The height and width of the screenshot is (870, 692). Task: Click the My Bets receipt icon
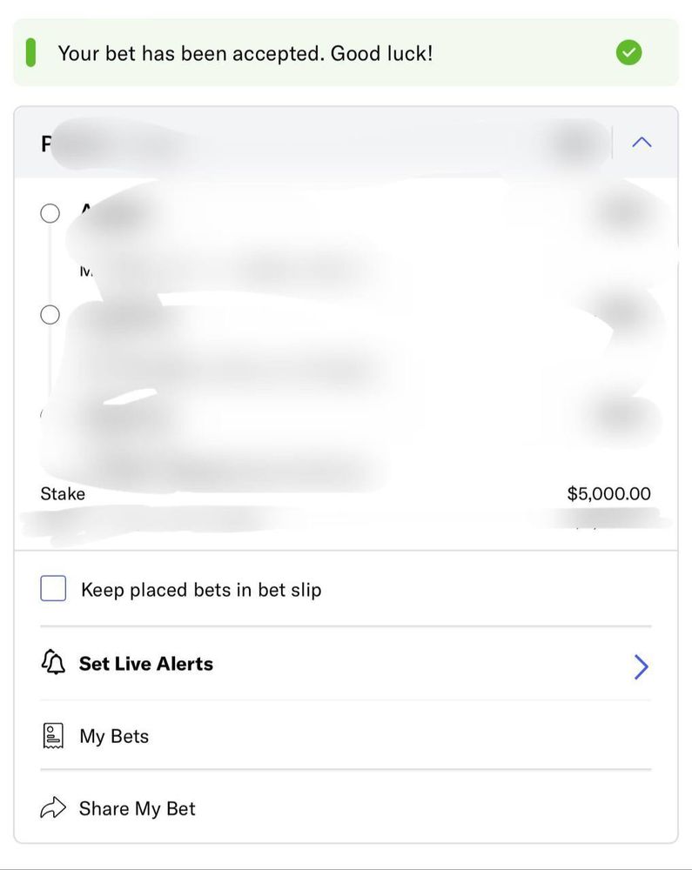pos(53,736)
